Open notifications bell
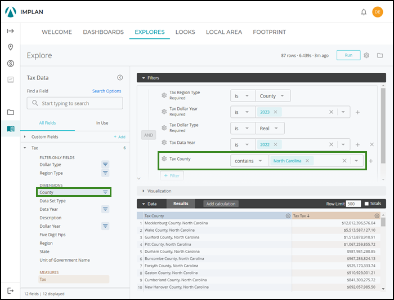The image size is (394, 300). 364,12
